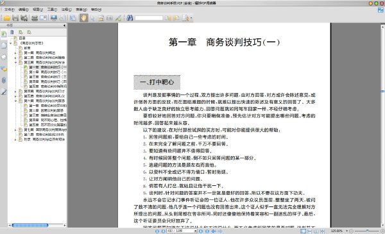This screenshot has height=234, width=385.
Task: Open the Comments sidebar icon
Action: 4,69
